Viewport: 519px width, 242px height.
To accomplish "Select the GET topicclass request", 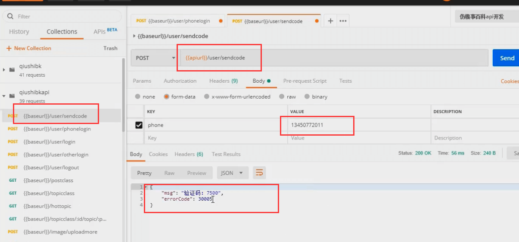I will (60, 193).
